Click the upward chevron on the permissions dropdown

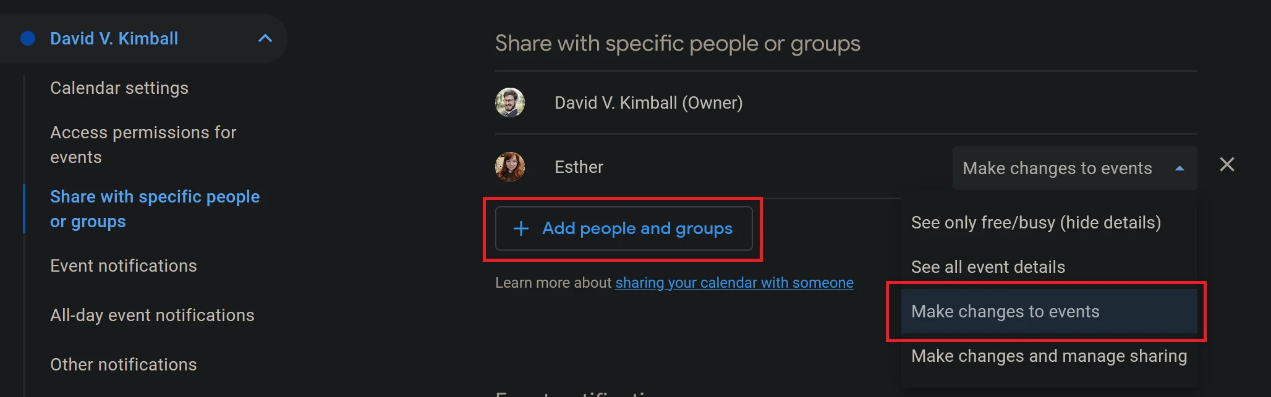[1180, 168]
